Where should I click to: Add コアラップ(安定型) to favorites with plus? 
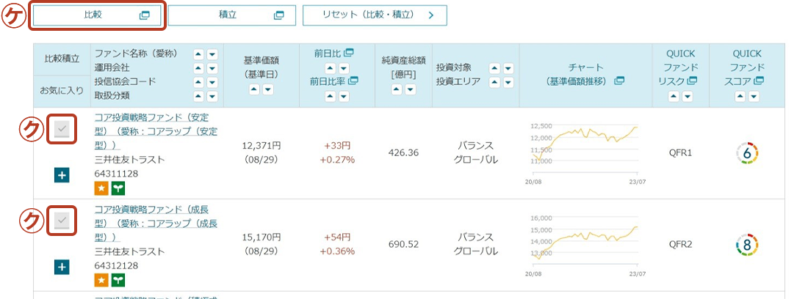[62, 176]
